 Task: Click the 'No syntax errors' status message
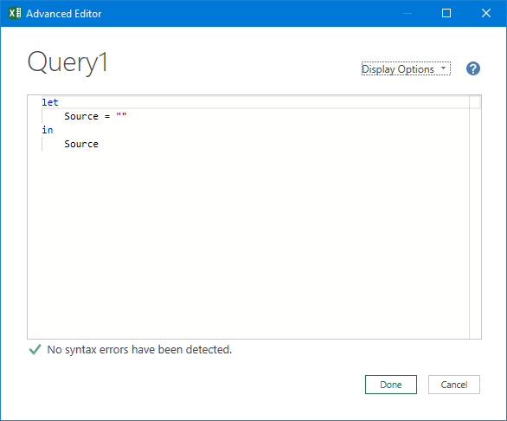pyautogui.click(x=139, y=349)
